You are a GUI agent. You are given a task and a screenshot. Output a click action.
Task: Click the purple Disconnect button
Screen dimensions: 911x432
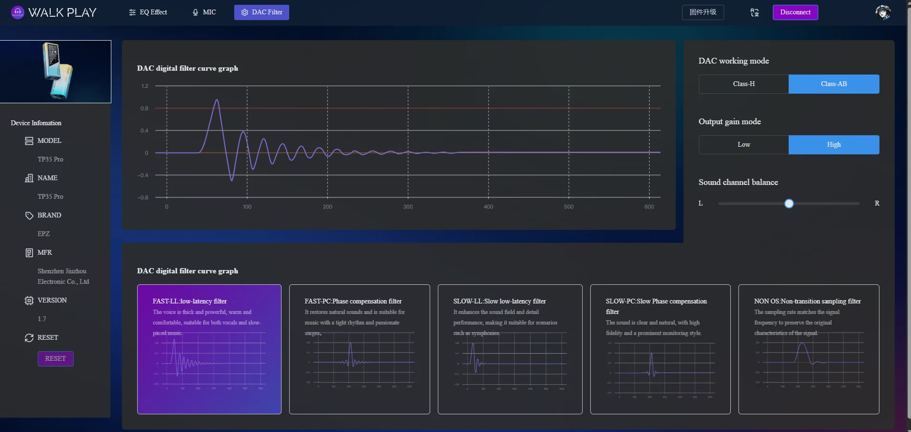point(795,12)
